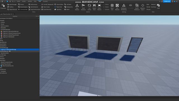Select SpawnLocation in Explorer

5,26
